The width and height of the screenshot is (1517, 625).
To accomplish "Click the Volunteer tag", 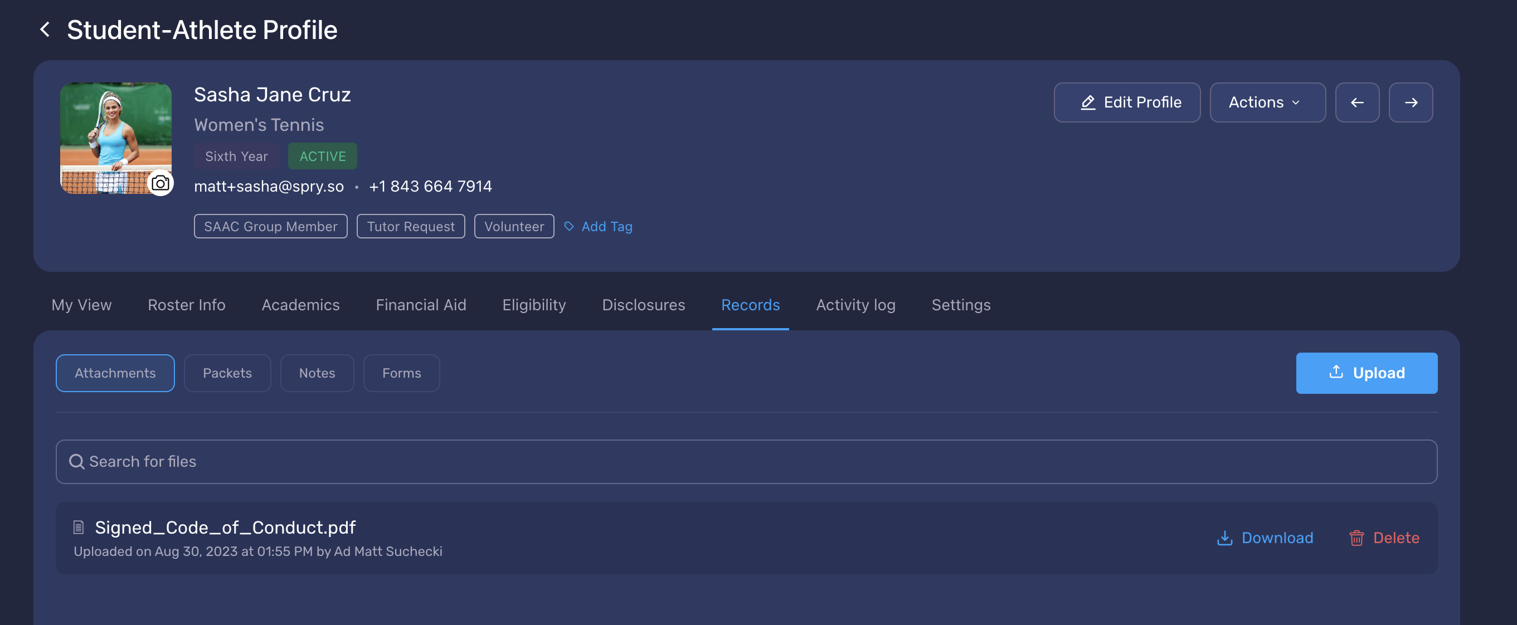I will pyautogui.click(x=514, y=227).
